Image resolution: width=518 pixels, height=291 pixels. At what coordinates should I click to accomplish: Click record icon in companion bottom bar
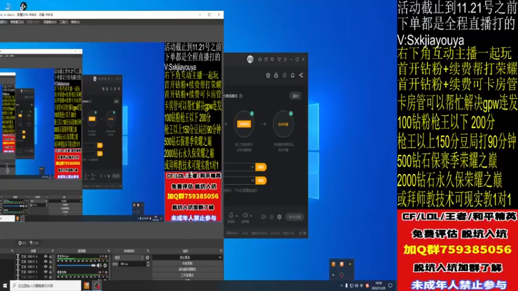(271, 217)
